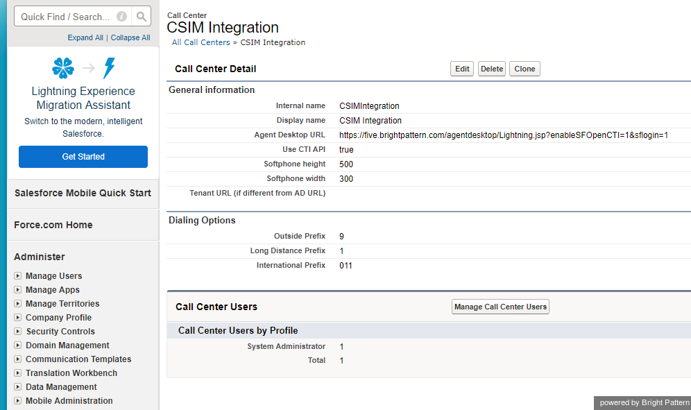Expand the Manage Users arrow

(17, 276)
